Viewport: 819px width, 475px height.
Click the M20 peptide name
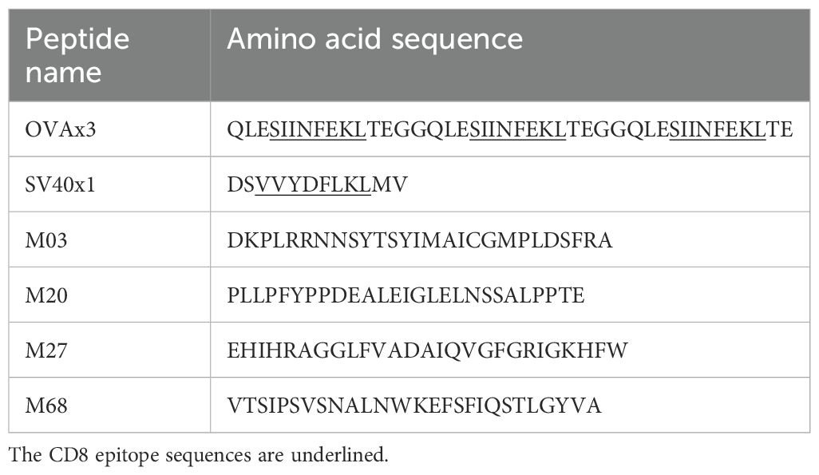[x=47, y=295]
